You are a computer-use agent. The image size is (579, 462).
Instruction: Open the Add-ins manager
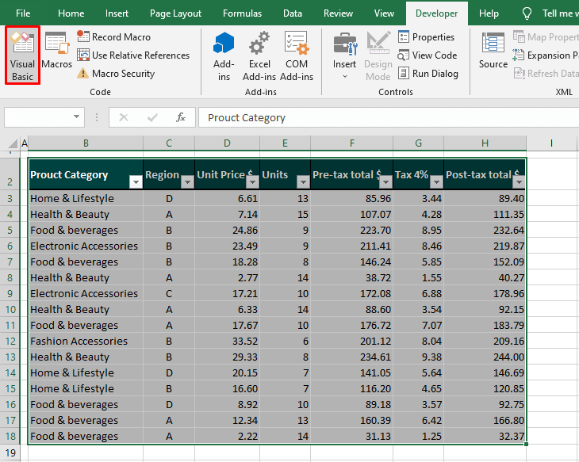coord(224,56)
